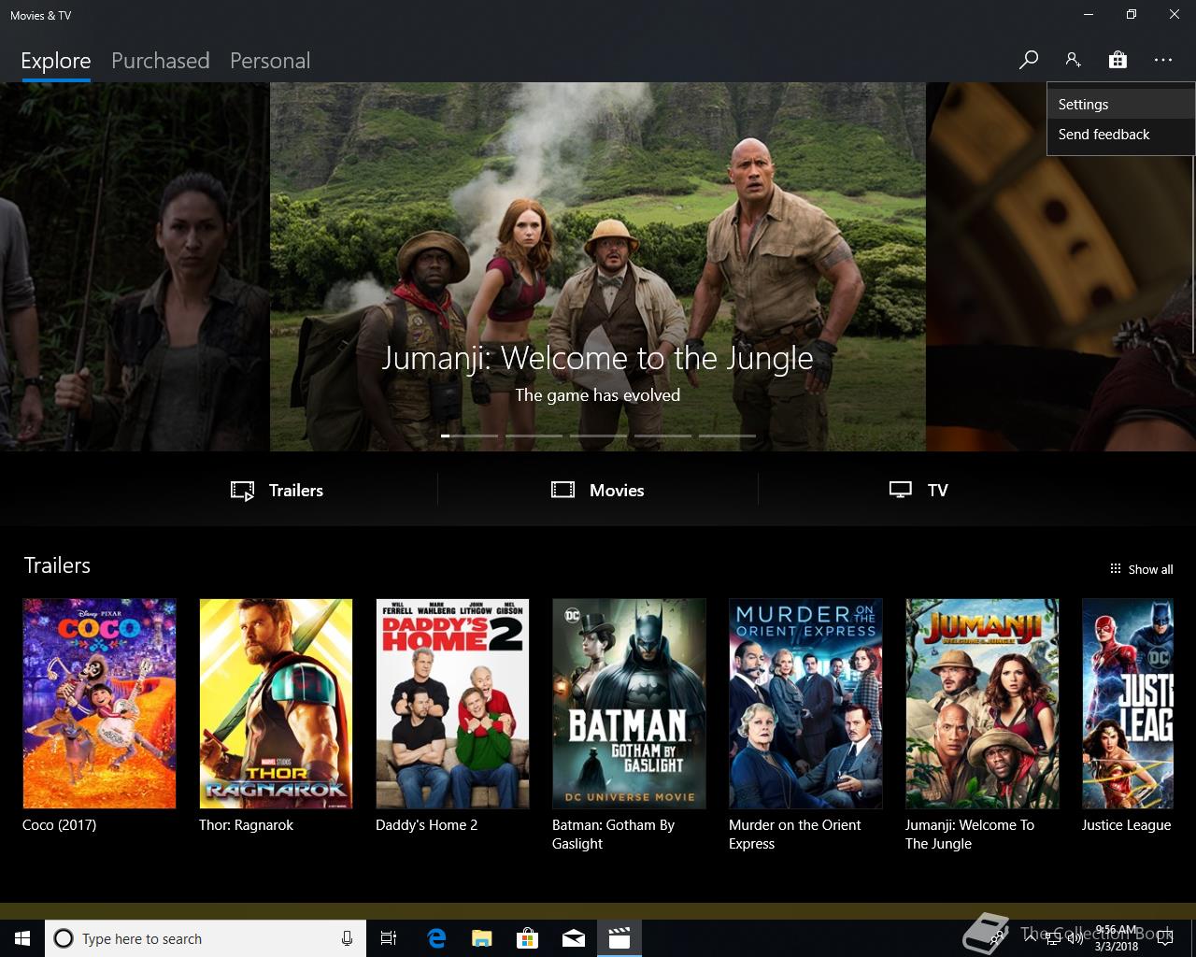Image resolution: width=1196 pixels, height=957 pixels.
Task: Open Microsoft Store from the taskbar
Action: (527, 938)
